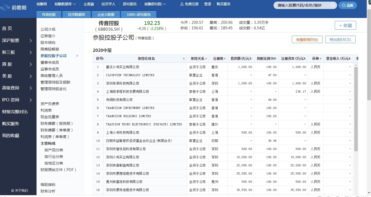Image resolution: width=371 pixels, height=197 pixels.
Task: Sort by 注册地 column arrow
Action: pos(225,58)
